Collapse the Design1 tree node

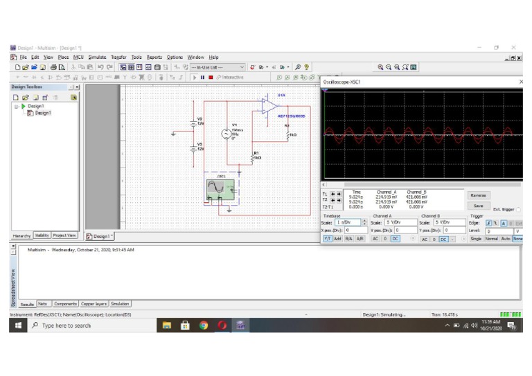(16, 106)
